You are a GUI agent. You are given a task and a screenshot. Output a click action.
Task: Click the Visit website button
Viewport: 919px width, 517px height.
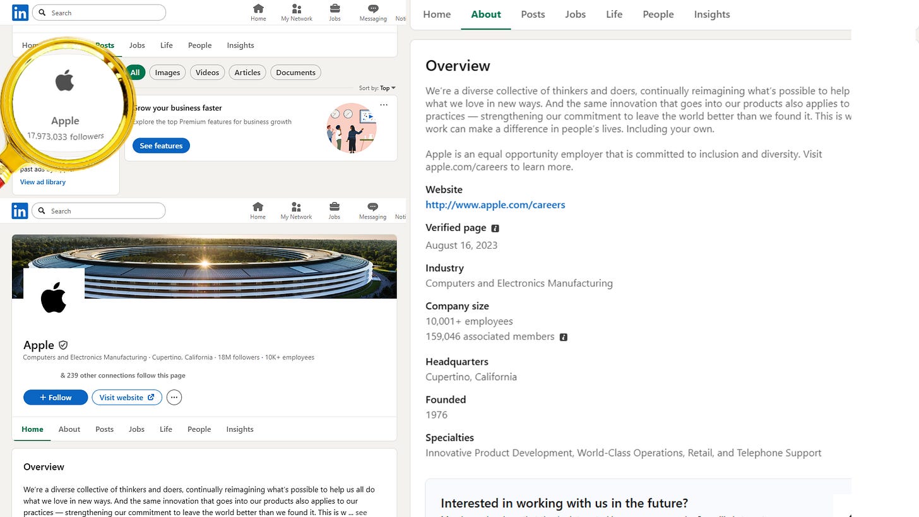click(127, 398)
